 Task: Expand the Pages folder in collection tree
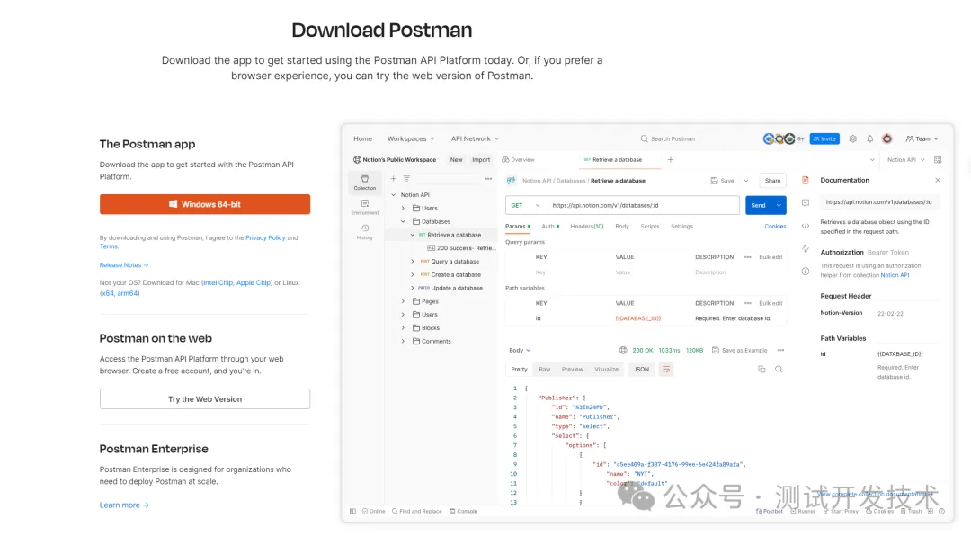404,301
